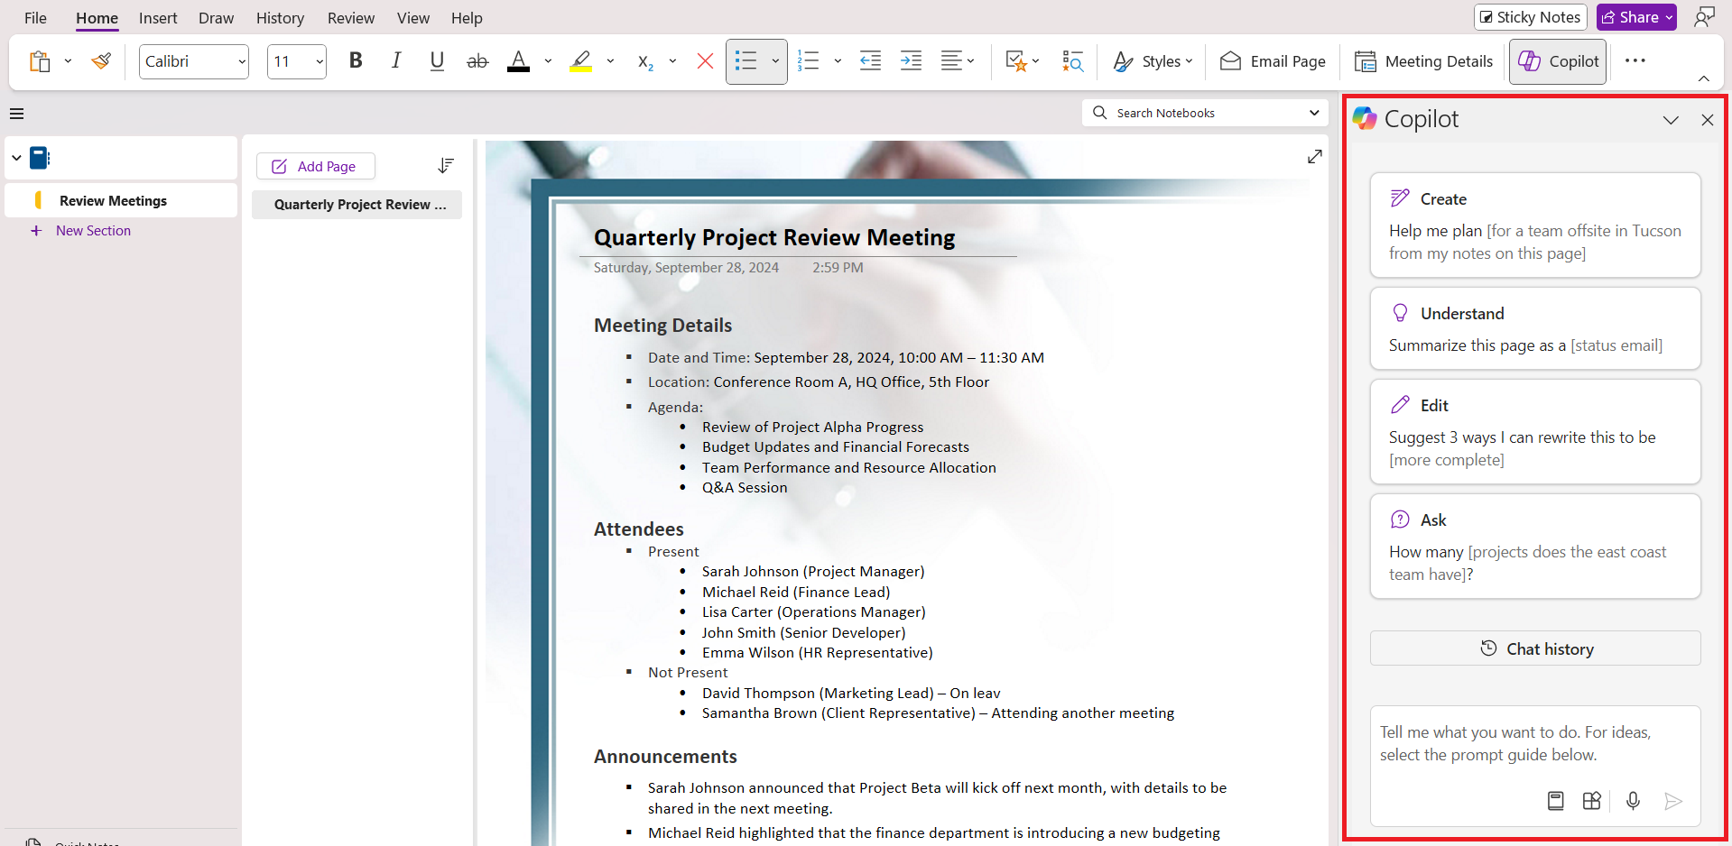This screenshot has height=846, width=1732.
Task: Switch to the Insert tab
Action: (x=158, y=18)
